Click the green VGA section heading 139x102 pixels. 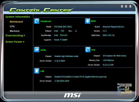point(93,50)
